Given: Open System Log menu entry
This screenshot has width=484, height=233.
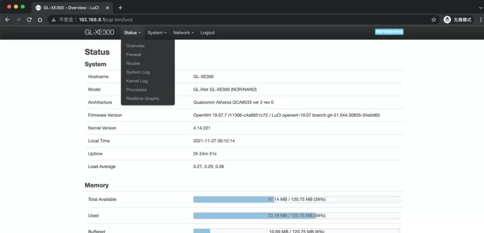Looking at the screenshot, I should pyautogui.click(x=138, y=72).
